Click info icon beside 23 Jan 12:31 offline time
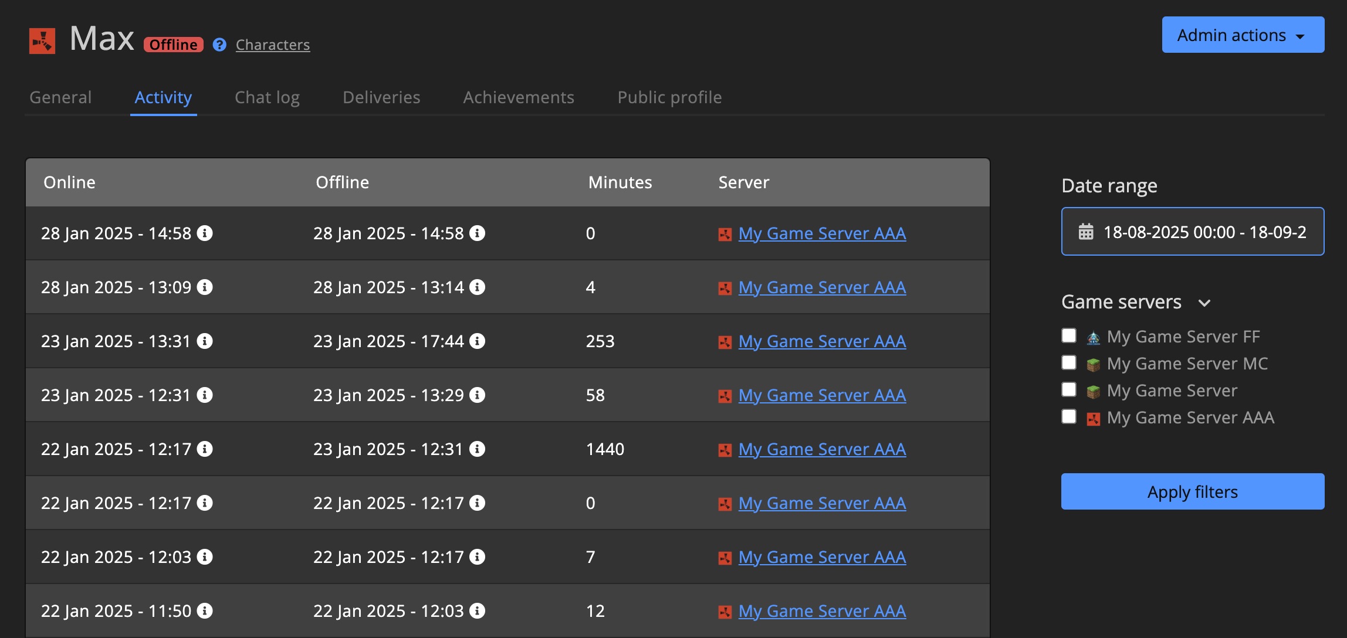Viewport: 1347px width, 638px height. (x=478, y=449)
